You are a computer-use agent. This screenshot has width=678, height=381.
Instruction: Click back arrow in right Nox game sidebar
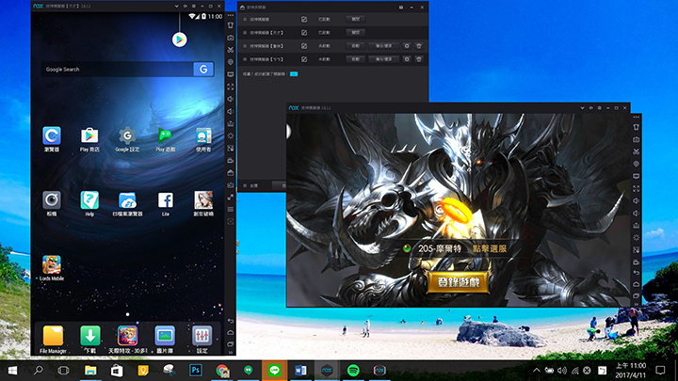tap(636, 273)
